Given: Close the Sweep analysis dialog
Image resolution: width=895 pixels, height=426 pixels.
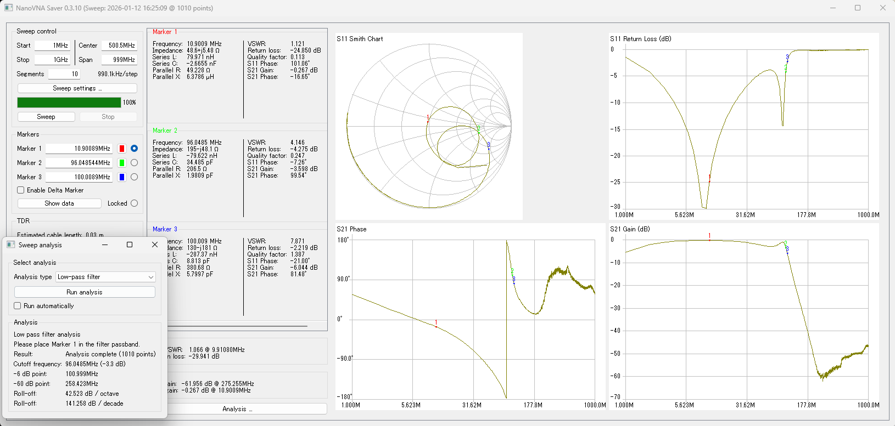Looking at the screenshot, I should pos(155,245).
